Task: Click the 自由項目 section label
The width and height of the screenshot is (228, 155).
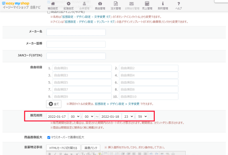Action: pyautogui.click(x=36, y=67)
